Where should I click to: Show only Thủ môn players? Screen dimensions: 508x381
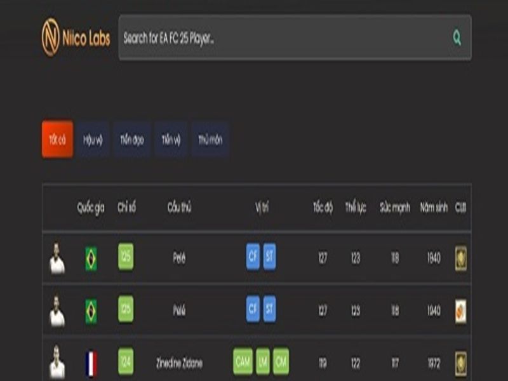pyautogui.click(x=210, y=140)
